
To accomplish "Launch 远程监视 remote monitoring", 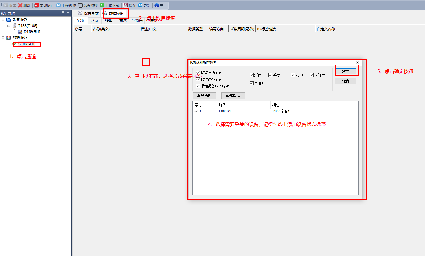I will point(88,5).
